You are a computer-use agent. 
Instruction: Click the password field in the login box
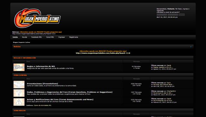[x=173, y=15]
